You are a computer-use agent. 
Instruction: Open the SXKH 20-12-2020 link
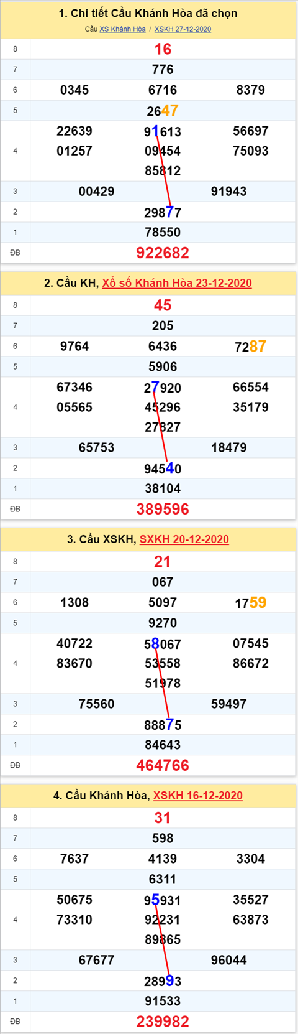click(184, 539)
